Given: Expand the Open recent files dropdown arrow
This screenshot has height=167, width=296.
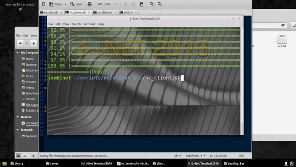Looking at the screenshot, I should (x=66, y=4).
